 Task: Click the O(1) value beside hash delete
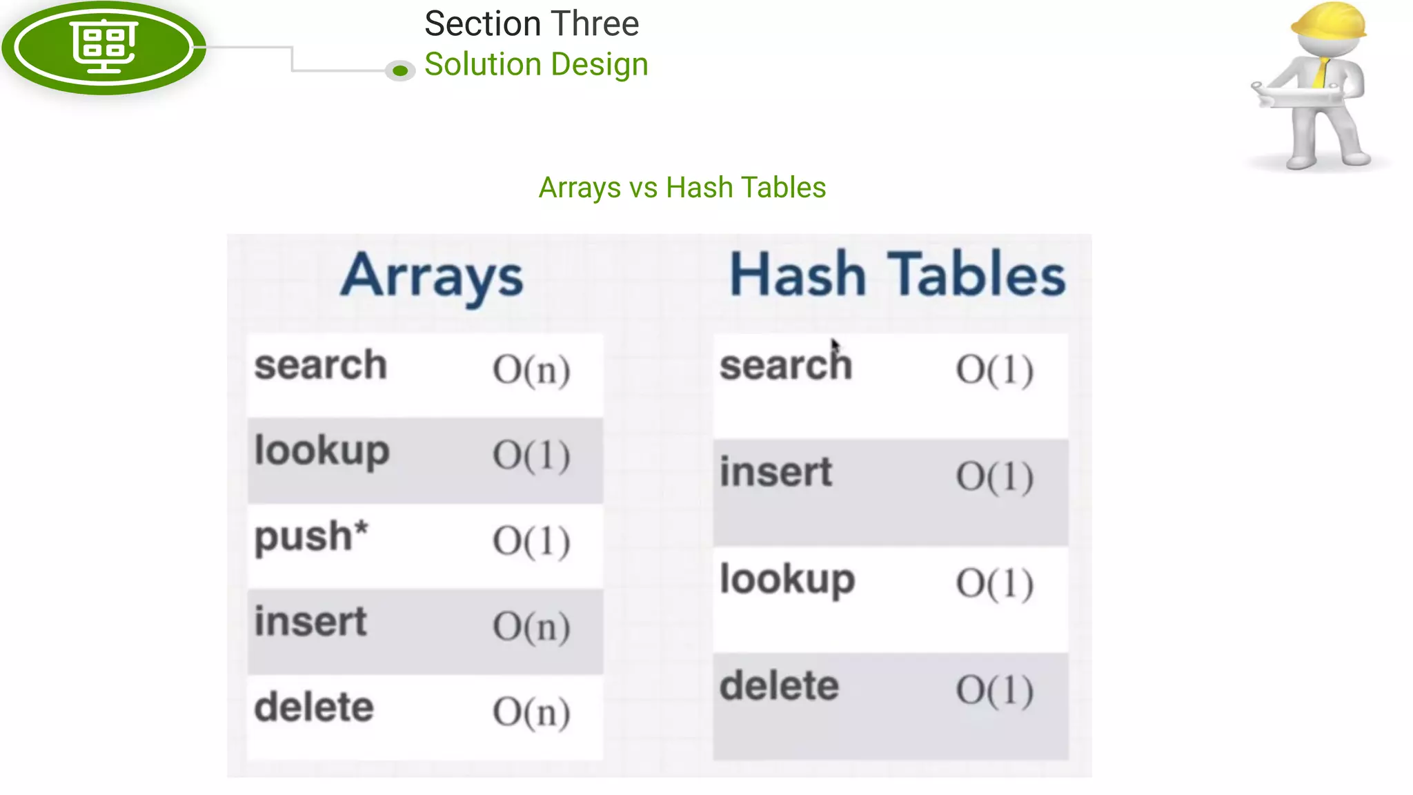994,689
